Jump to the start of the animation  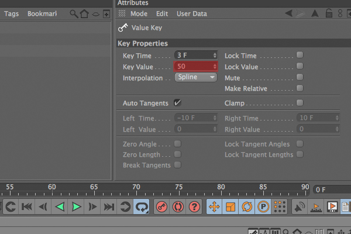tap(27, 207)
